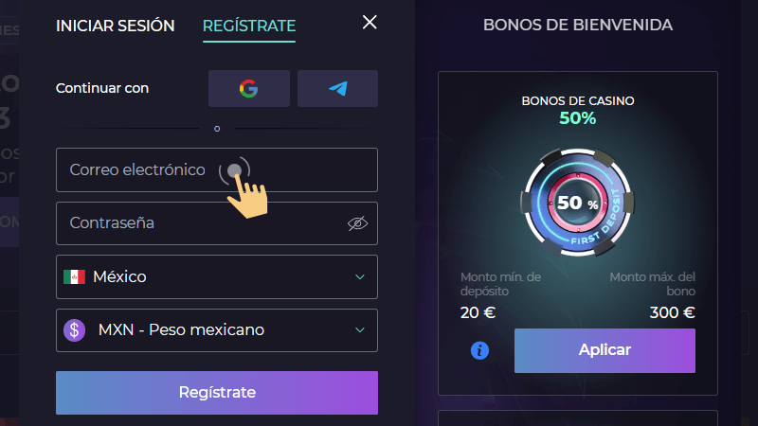Apply the casino bonus with Aplicar
Viewport: 758px width, 426px height.
605,350
